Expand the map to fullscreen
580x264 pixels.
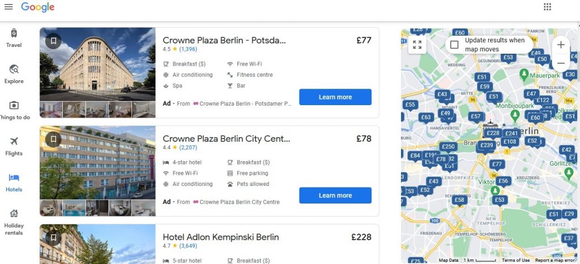[x=417, y=45]
